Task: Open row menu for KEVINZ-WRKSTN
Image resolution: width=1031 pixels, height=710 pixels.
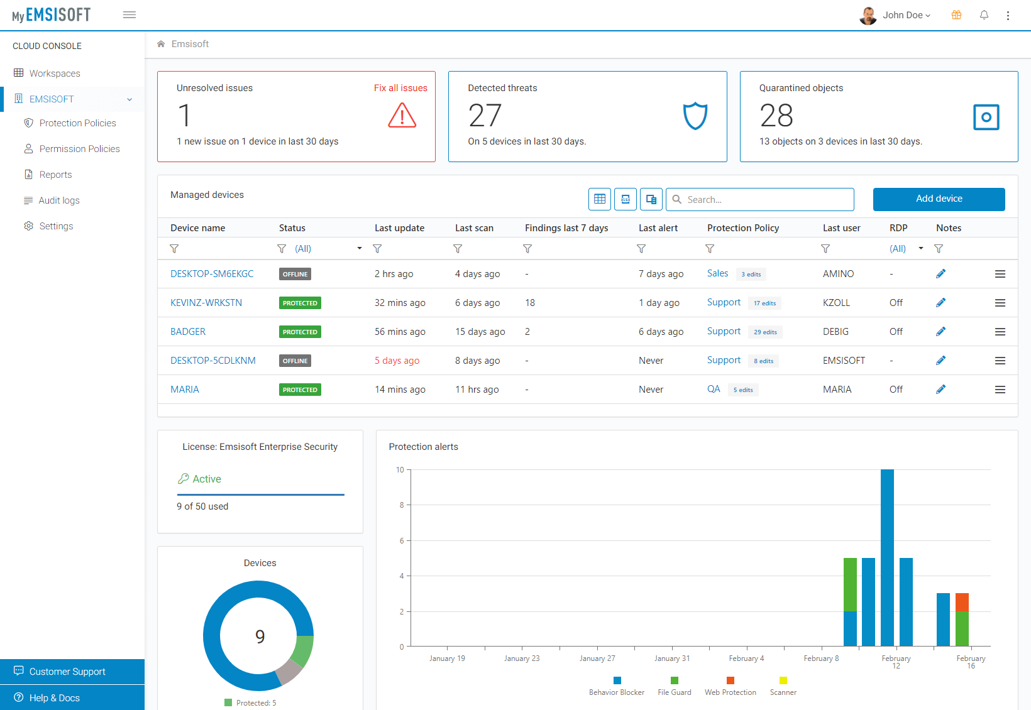Action: (1000, 303)
